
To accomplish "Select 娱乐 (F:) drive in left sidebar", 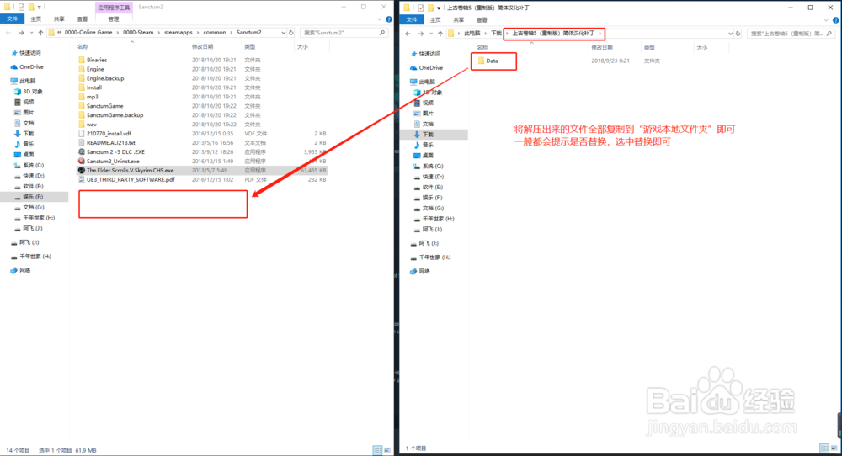I will tap(33, 197).
